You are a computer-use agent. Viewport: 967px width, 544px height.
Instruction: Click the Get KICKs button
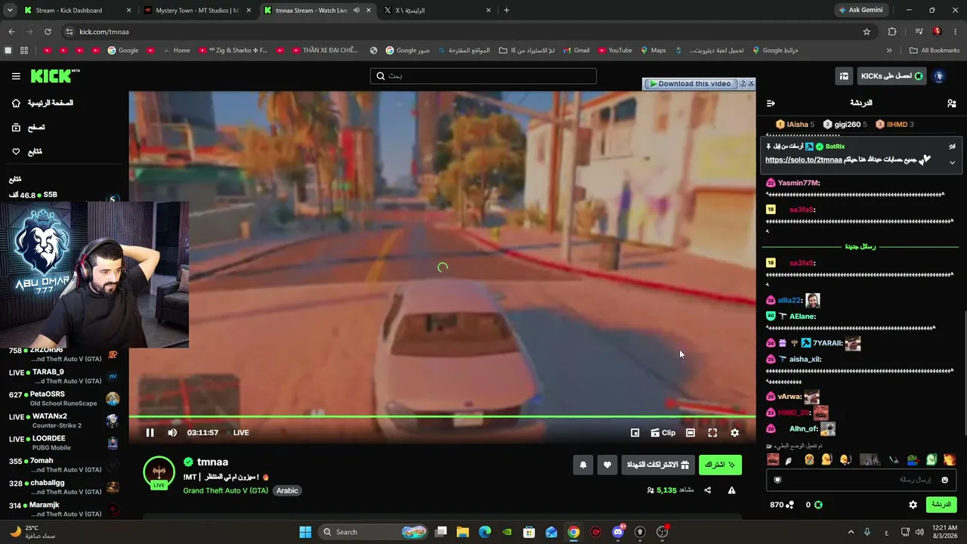coord(893,76)
